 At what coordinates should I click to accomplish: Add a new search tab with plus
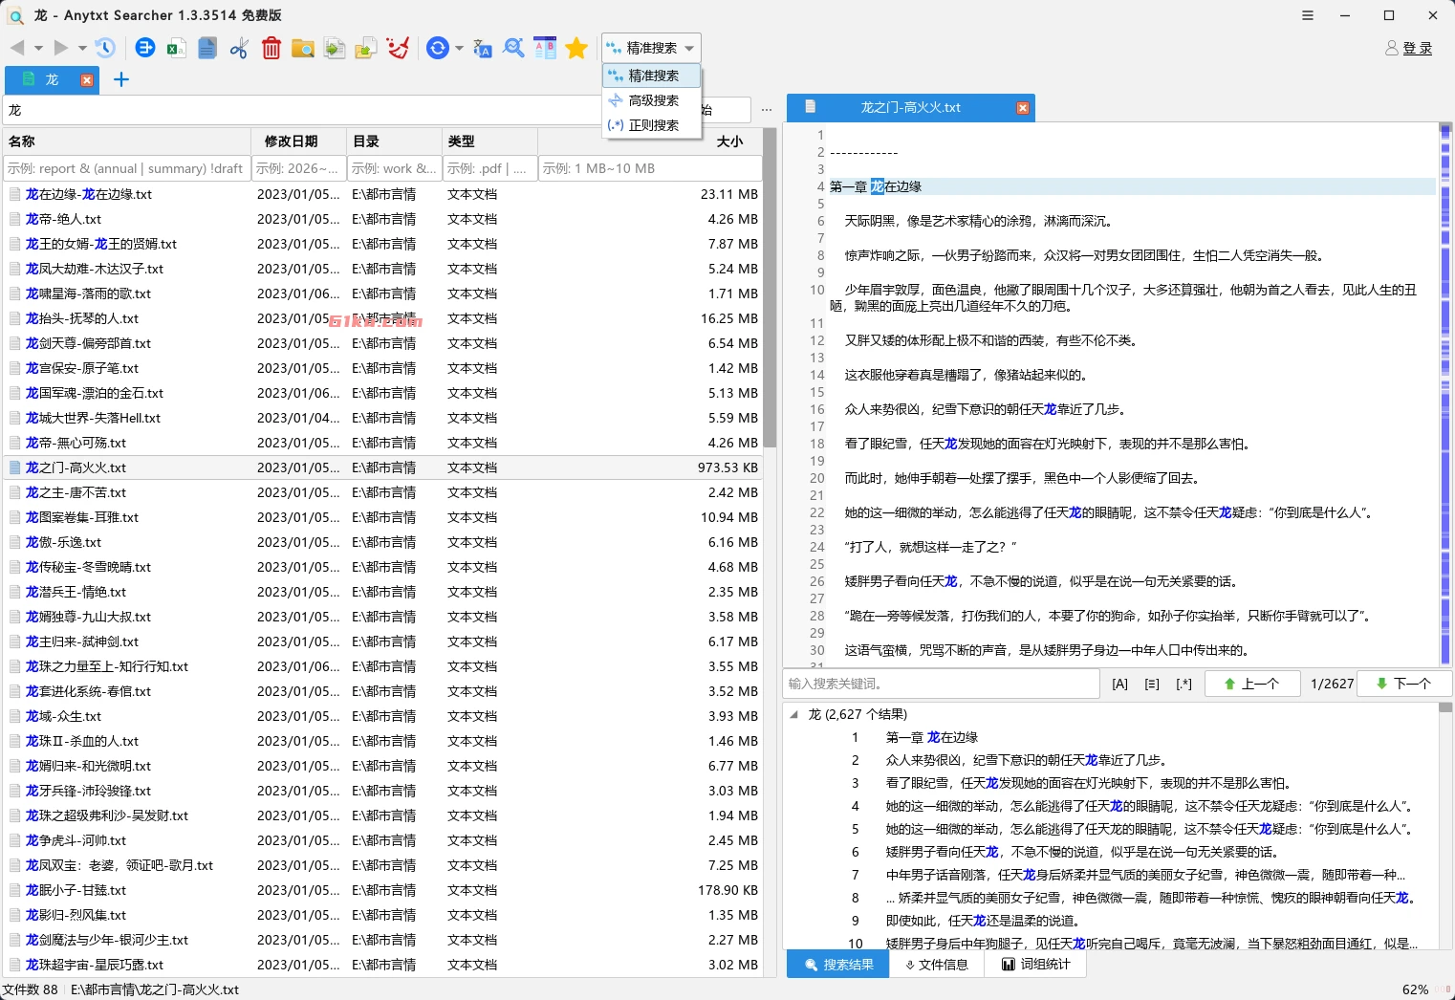click(121, 79)
